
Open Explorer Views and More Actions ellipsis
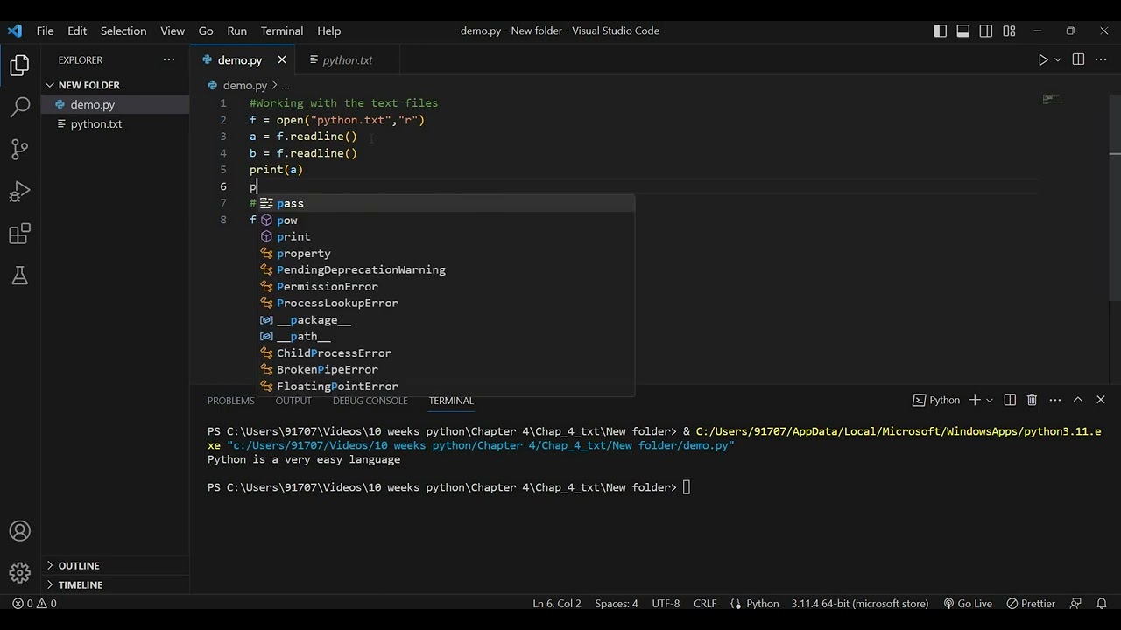coord(169,59)
